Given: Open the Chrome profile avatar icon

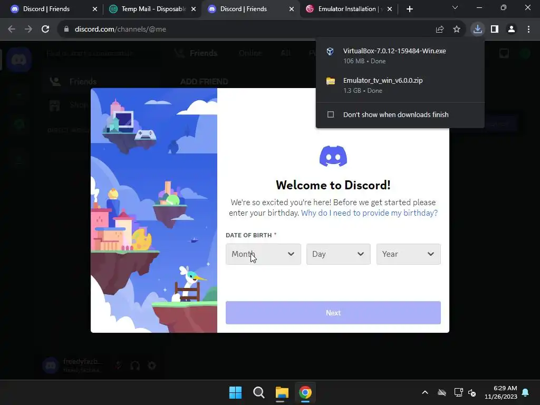Looking at the screenshot, I should click(x=512, y=29).
